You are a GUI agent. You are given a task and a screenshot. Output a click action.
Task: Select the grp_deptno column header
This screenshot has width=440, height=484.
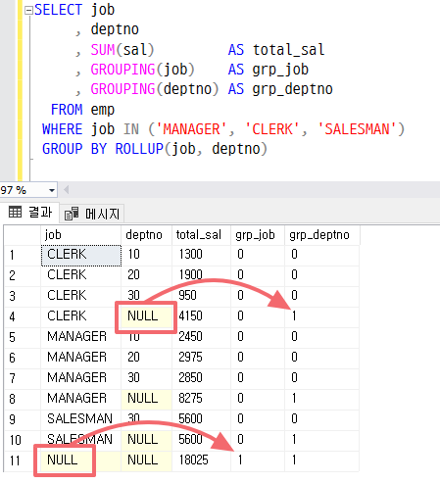point(322,235)
